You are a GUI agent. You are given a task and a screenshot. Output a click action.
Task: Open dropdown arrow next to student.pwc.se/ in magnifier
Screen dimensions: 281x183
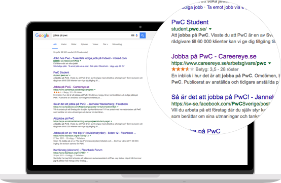point(210,29)
